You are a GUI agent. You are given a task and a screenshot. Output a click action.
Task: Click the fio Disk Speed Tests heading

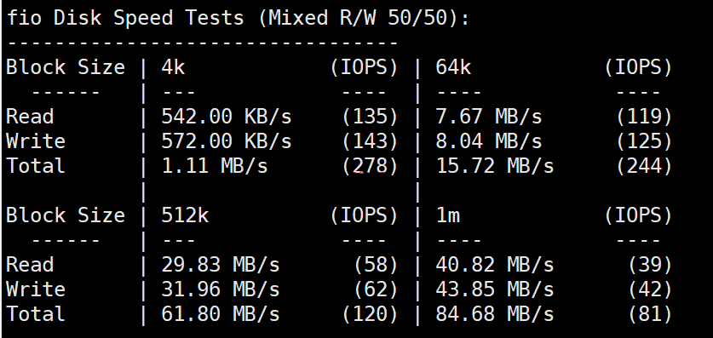click(x=238, y=18)
